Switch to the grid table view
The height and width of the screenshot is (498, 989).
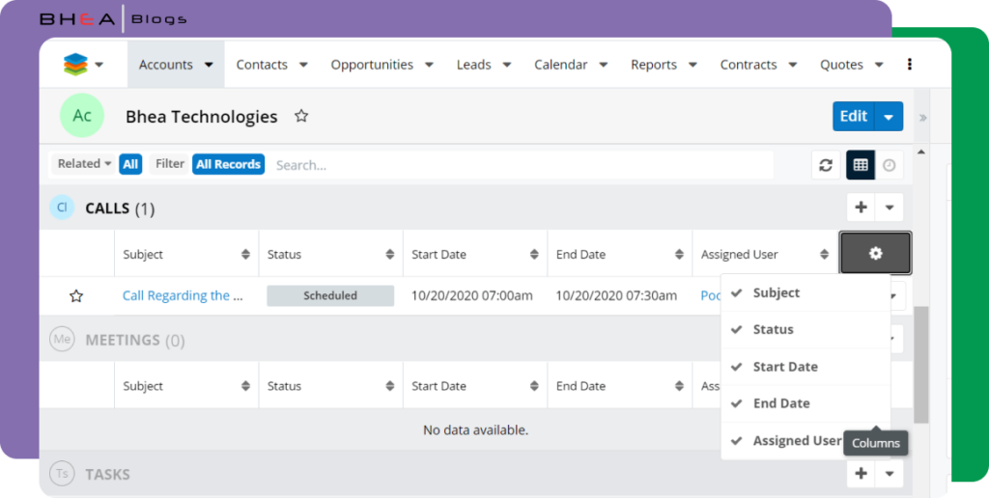click(861, 165)
